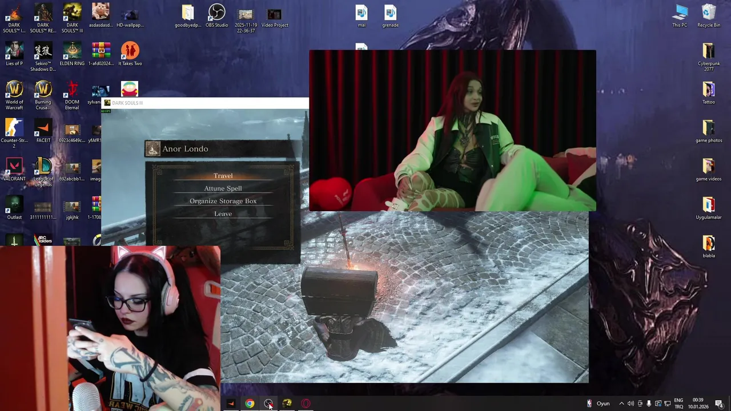The width and height of the screenshot is (731, 411).
Task: Launch VALORANT desktop shortcut
Action: [14, 170]
